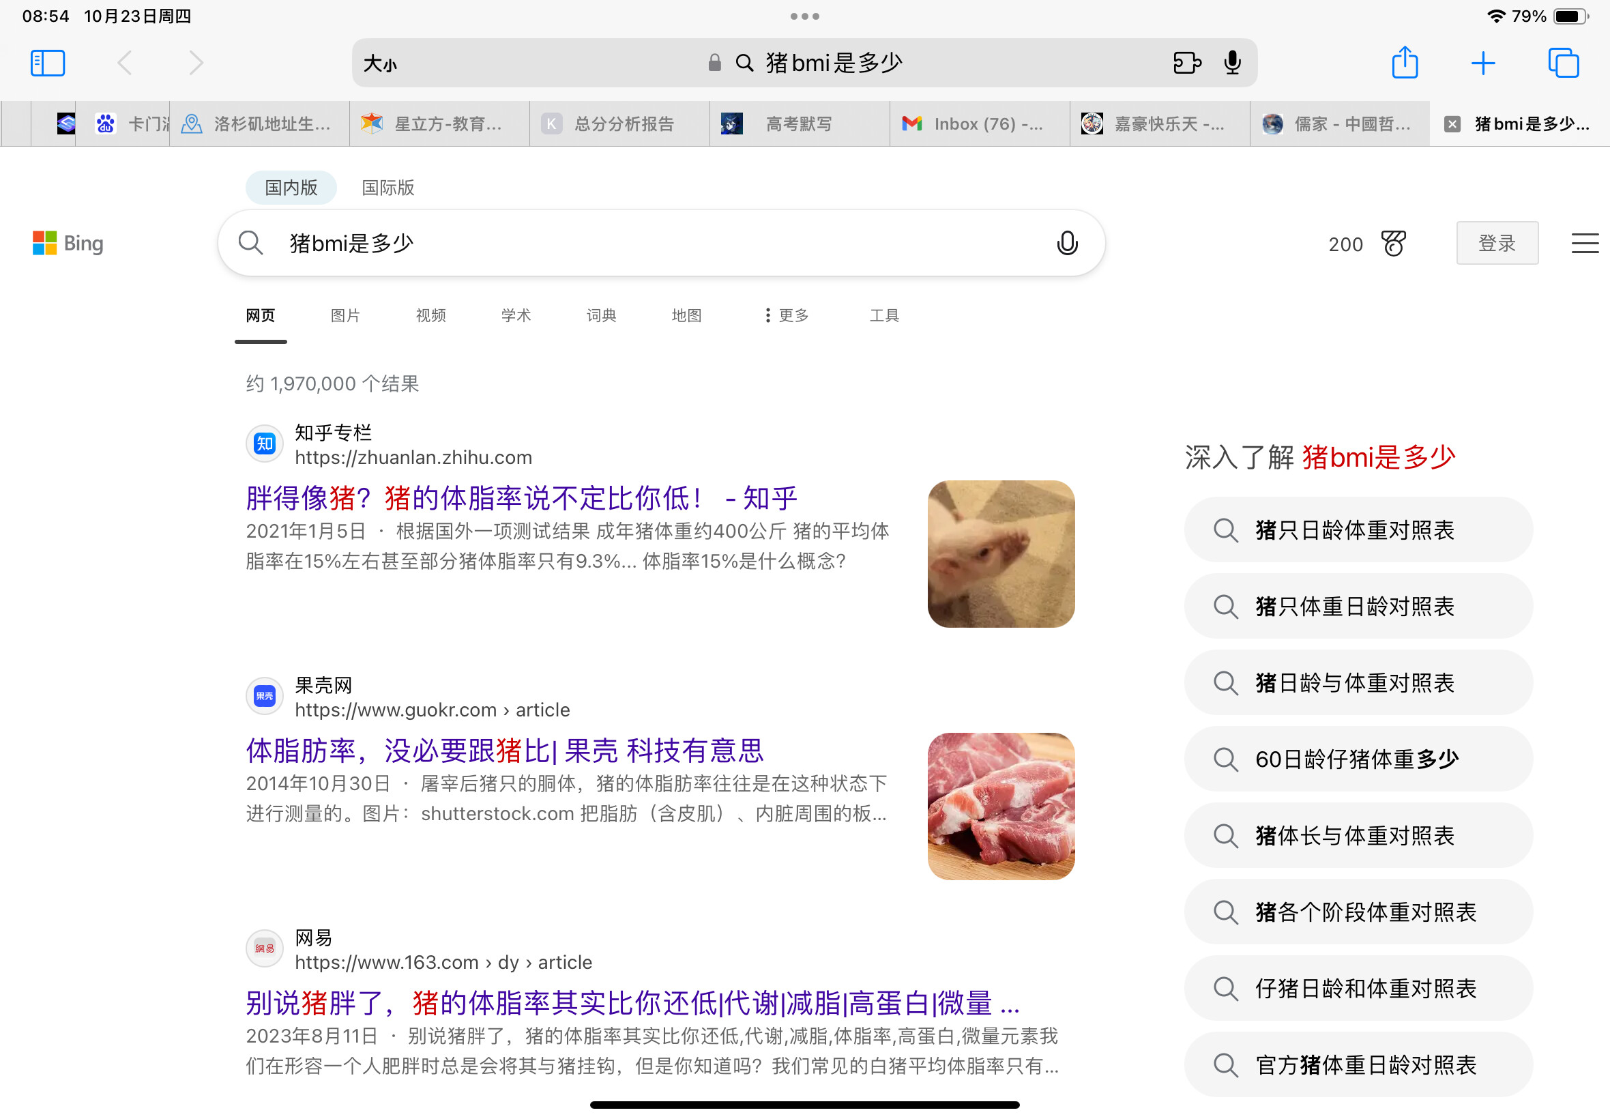This screenshot has width=1610, height=1119.
Task: Switch to Inbox (76) browser tab
Action: [x=978, y=124]
